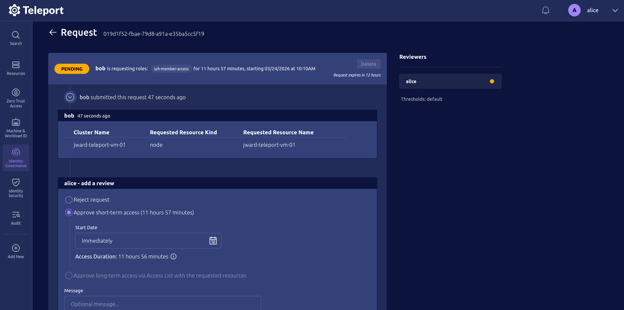Collapse bob's submitted request details
This screenshot has width=624, height=310.
[x=70, y=97]
